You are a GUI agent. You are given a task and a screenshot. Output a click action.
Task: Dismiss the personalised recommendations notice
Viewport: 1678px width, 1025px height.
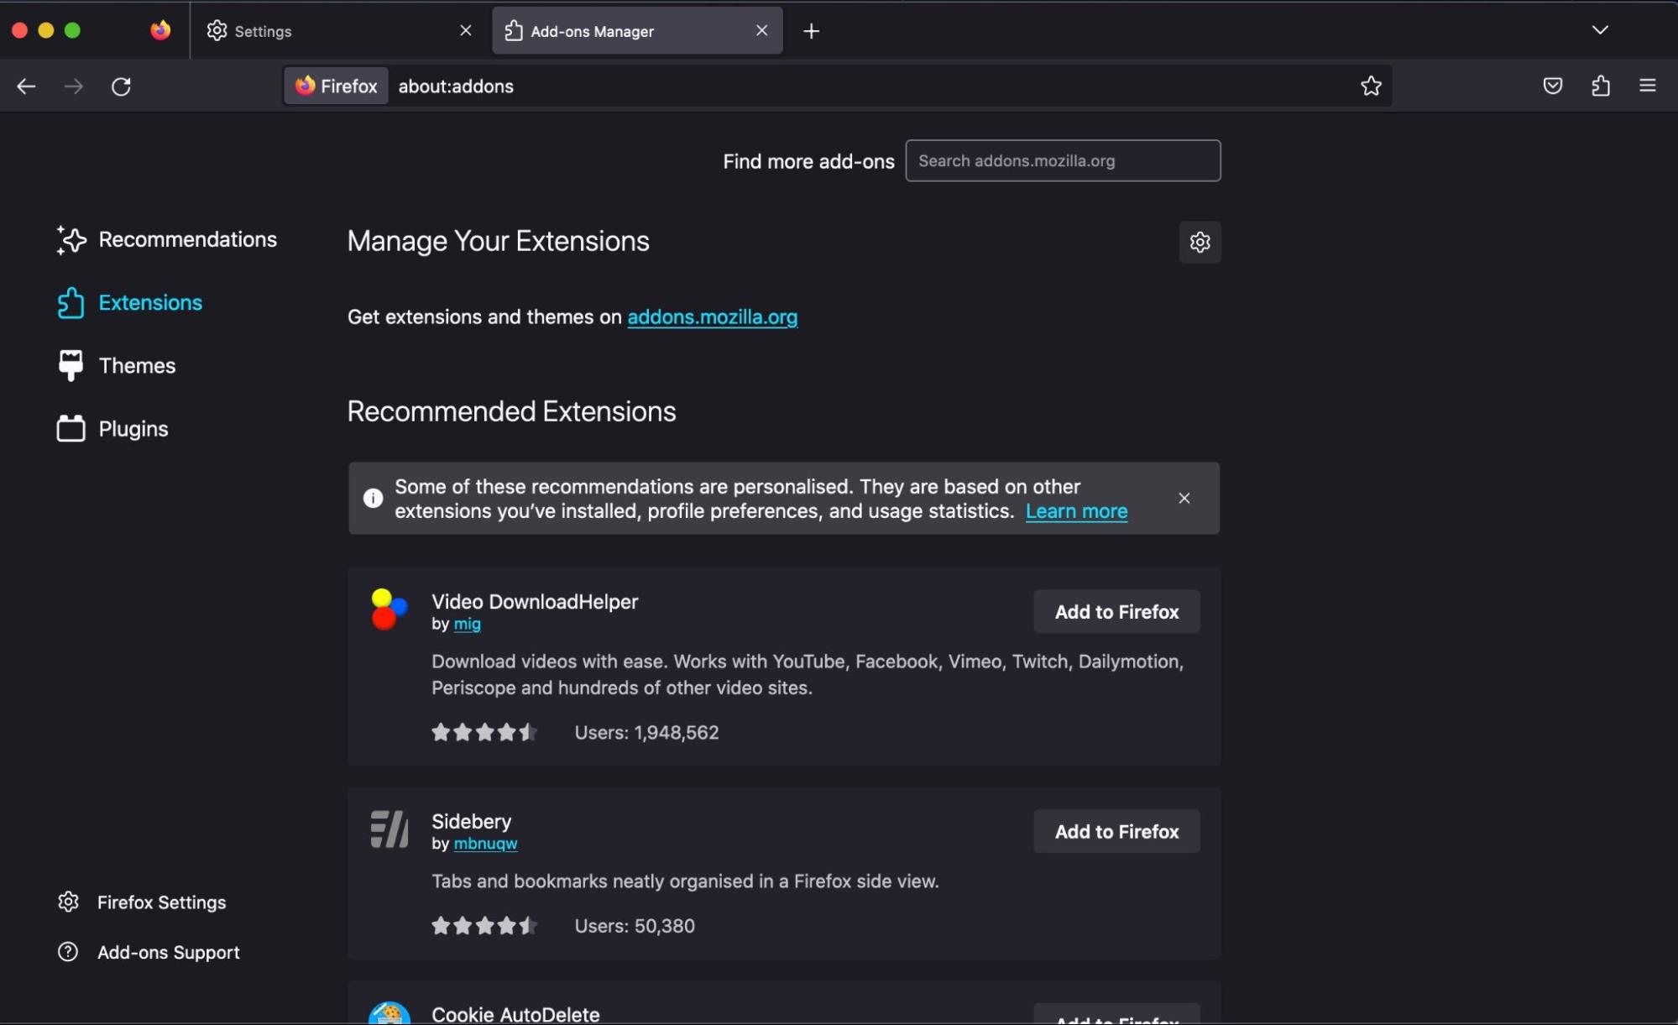coord(1184,498)
